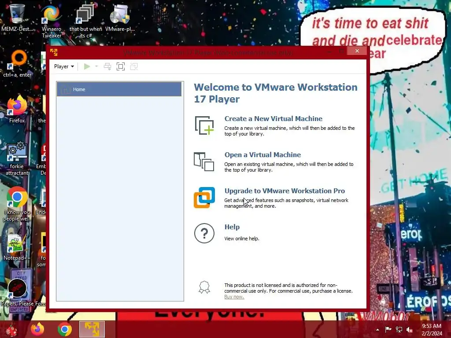The height and width of the screenshot is (338, 451).
Task: Click the green Power On play button
Action: [87, 66]
